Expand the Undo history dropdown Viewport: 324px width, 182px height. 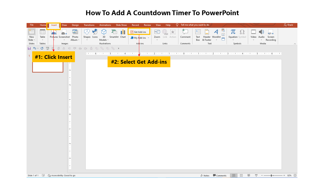38,48
